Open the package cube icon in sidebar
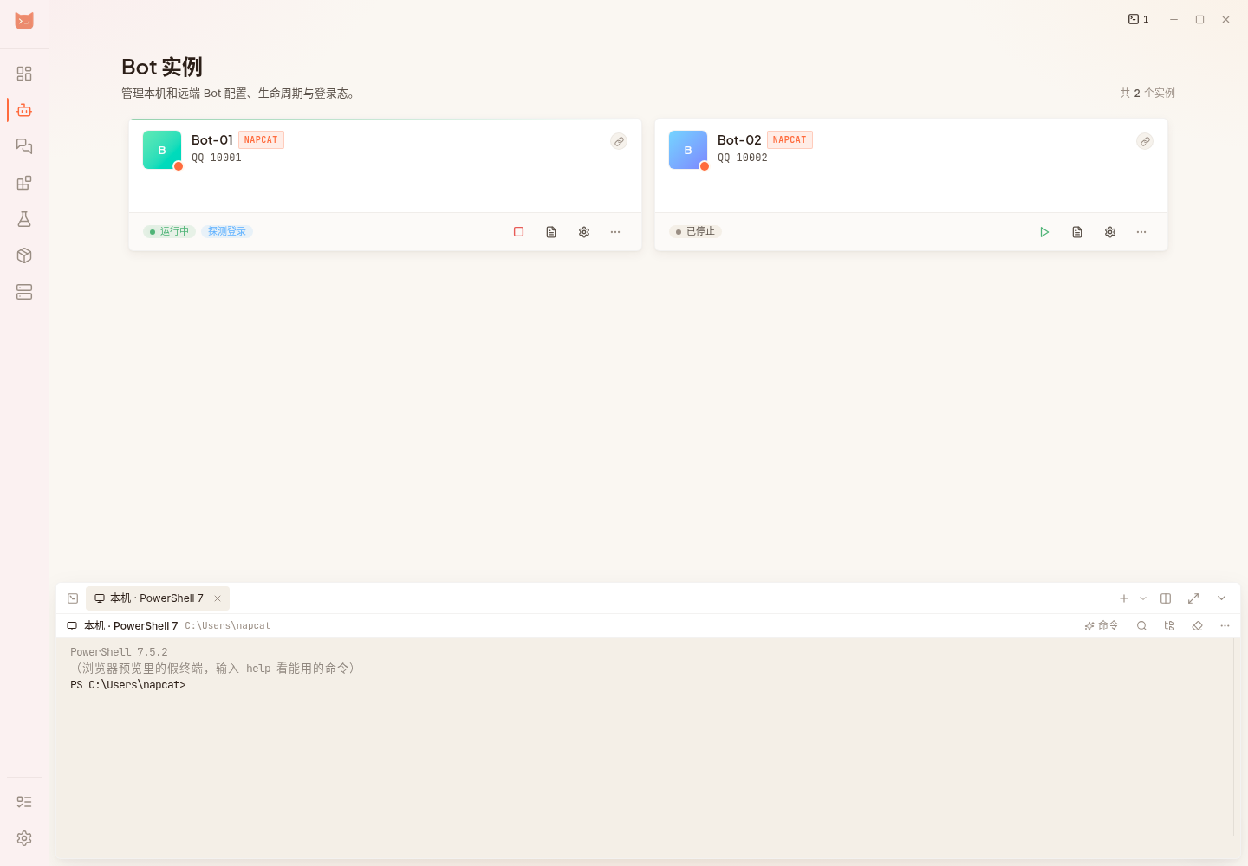Viewport: 1248px width, 866px height. 24,255
